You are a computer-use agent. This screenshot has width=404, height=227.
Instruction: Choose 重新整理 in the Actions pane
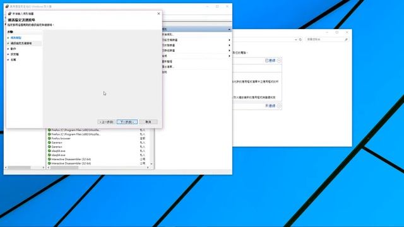pyautogui.click(x=167, y=62)
